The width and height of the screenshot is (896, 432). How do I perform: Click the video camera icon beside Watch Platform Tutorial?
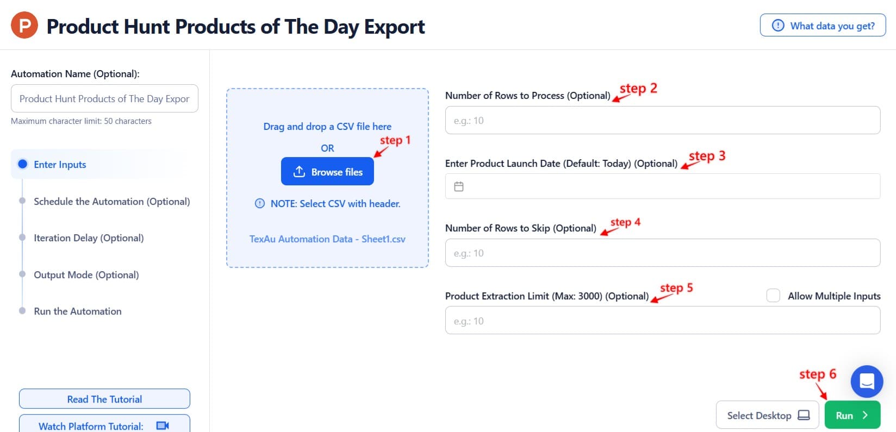pos(163,425)
